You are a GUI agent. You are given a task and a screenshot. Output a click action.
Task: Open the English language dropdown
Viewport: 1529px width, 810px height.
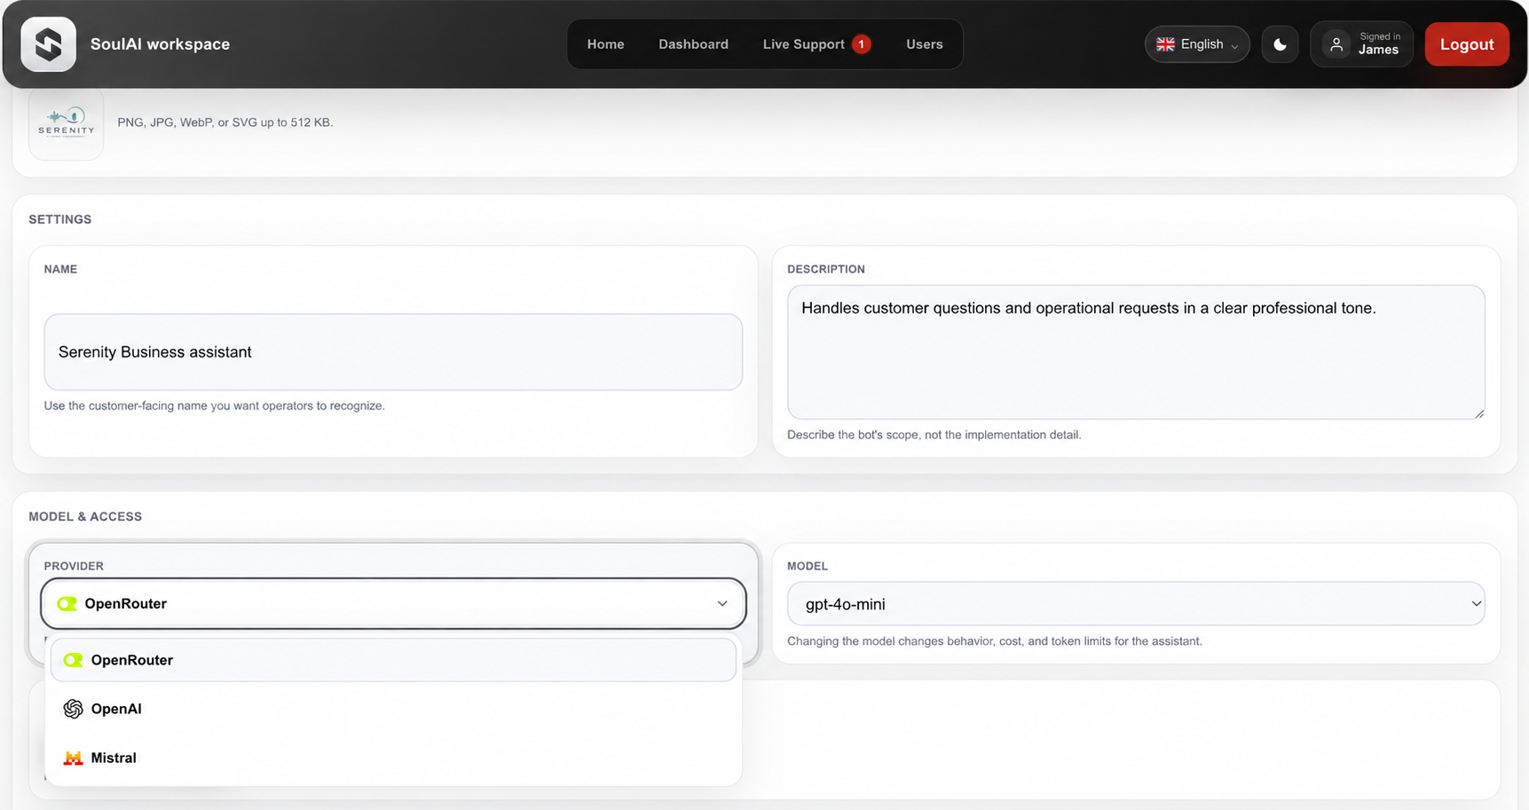[x=1197, y=44]
